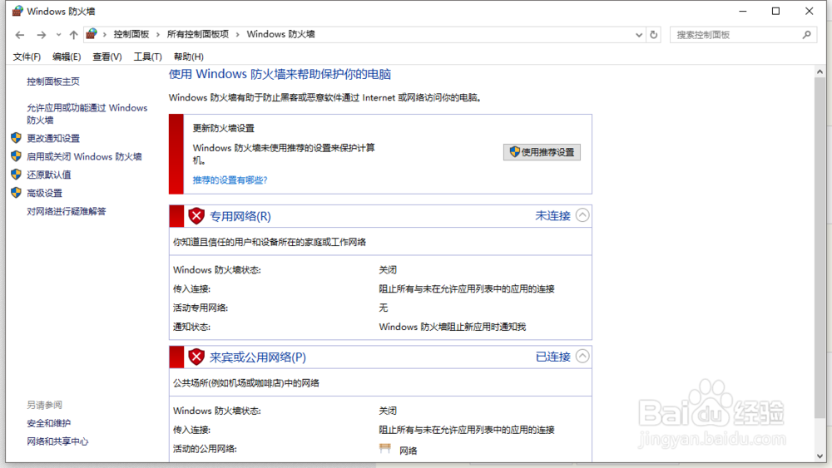832x468 pixels.
Task: Click shield icon beside 高级设置
Action: pyautogui.click(x=16, y=193)
